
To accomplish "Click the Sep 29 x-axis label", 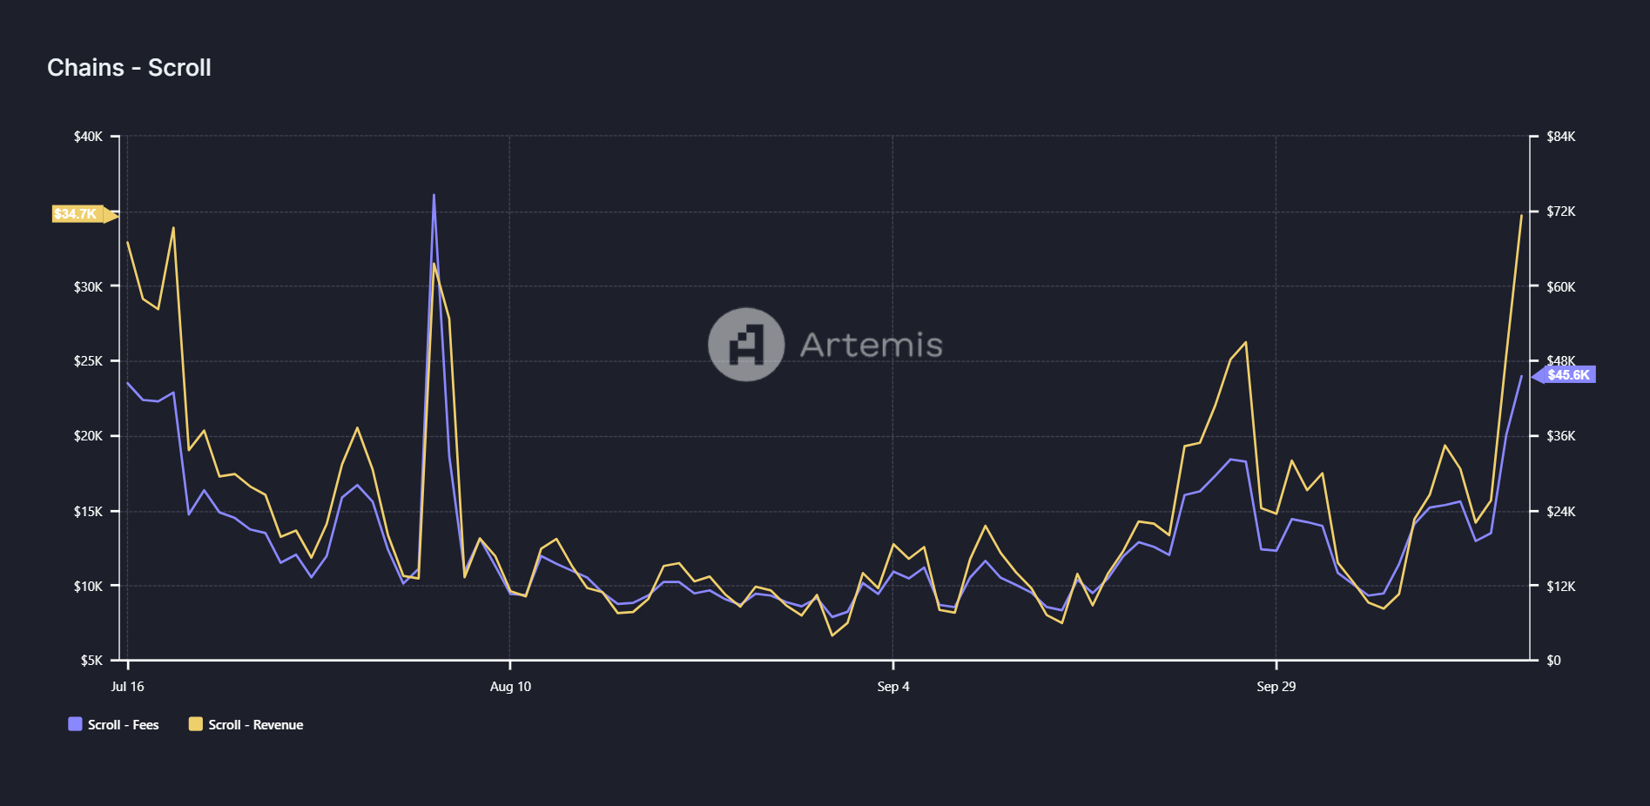I will pyautogui.click(x=1276, y=687).
